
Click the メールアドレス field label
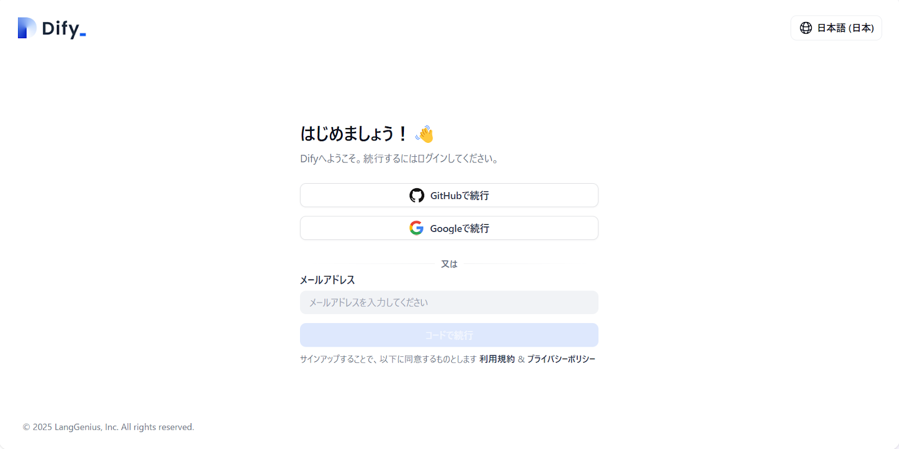pos(328,280)
